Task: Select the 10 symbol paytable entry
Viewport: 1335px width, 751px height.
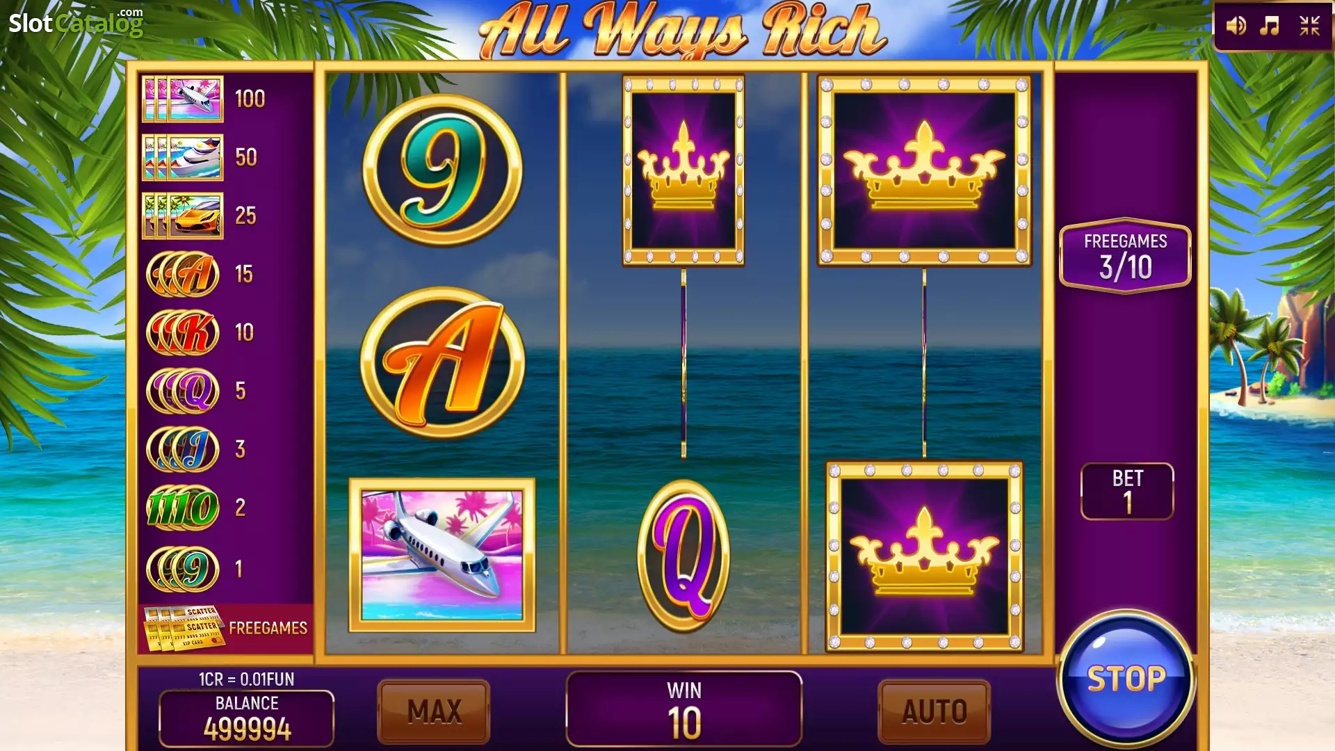Action: 183,508
